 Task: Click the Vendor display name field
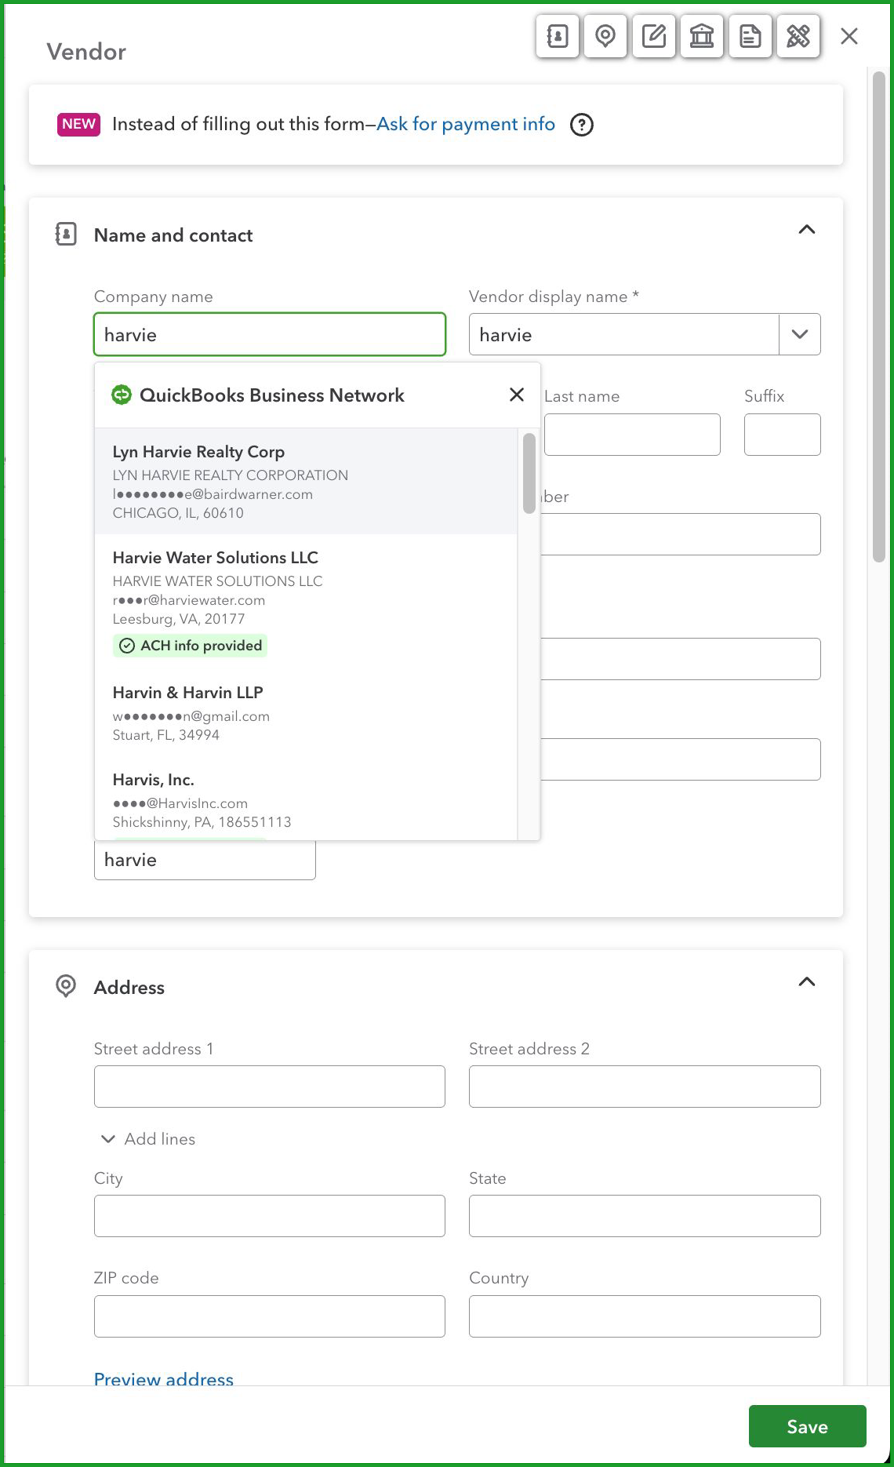pyautogui.click(x=624, y=334)
